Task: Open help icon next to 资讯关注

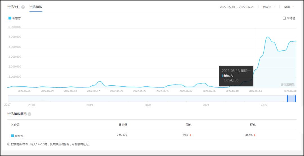Action: click(23, 7)
